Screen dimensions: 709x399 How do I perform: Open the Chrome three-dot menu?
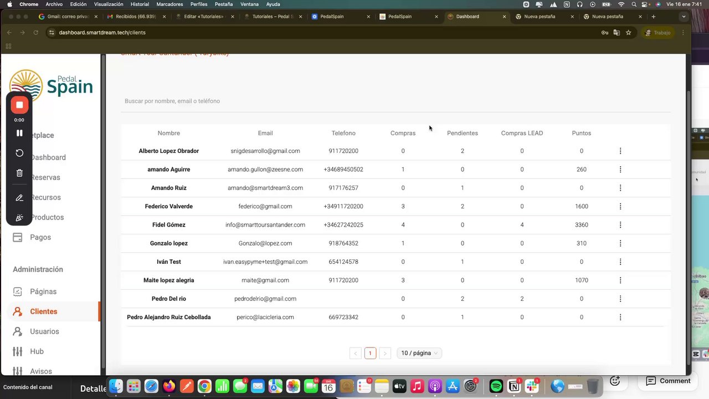(x=683, y=33)
